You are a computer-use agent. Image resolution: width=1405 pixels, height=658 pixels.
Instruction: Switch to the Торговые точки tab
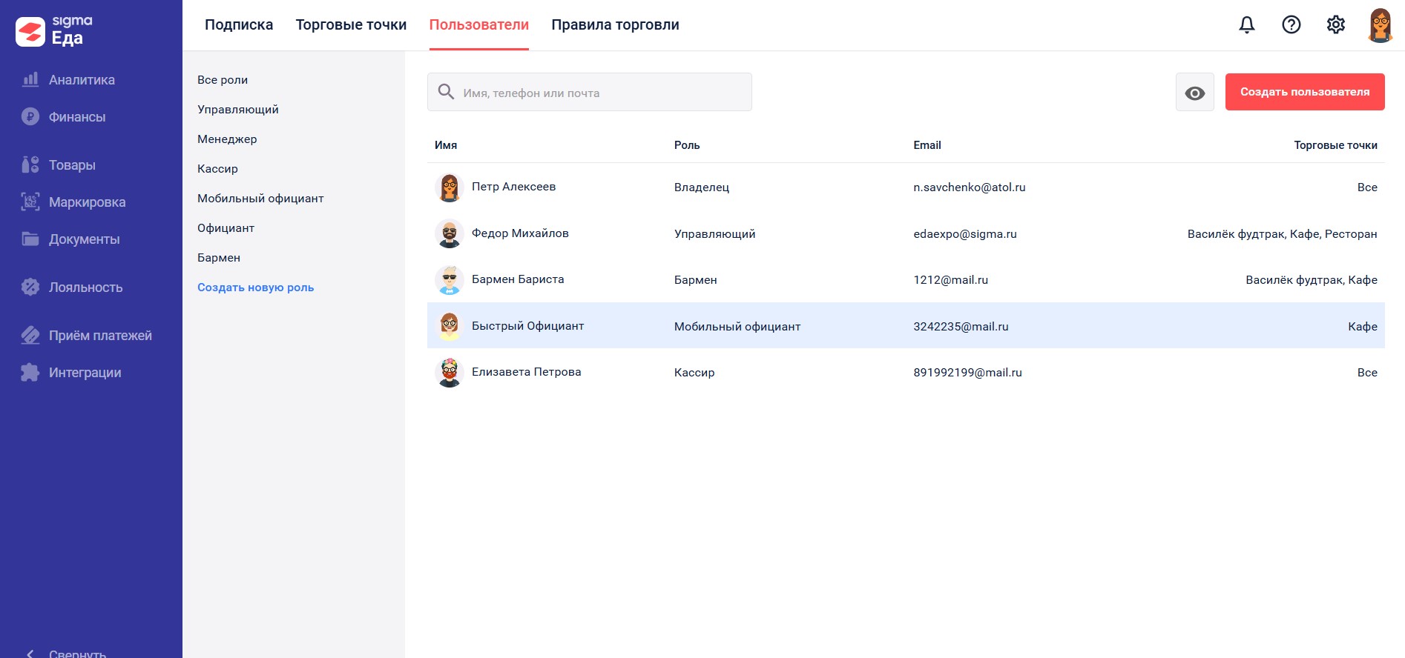(351, 25)
